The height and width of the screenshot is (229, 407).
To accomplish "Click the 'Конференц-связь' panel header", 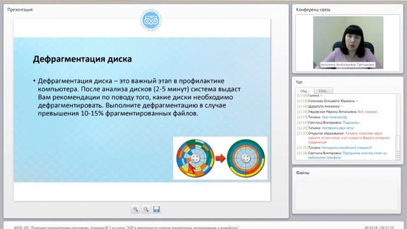I will 314,10.
